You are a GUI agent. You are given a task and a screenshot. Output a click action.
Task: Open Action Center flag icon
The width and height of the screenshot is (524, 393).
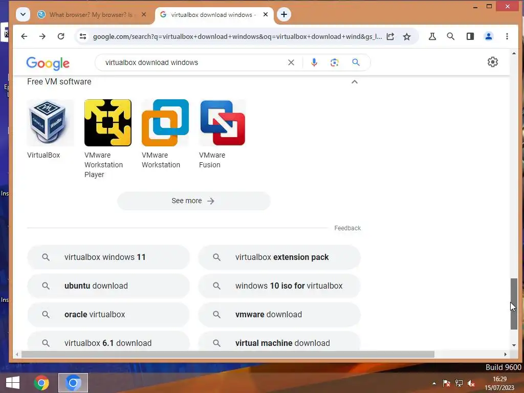[x=446, y=383]
